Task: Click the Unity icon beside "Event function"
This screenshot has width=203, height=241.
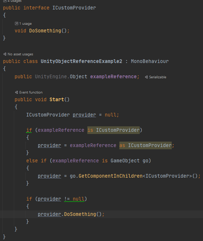Action: click(16, 92)
